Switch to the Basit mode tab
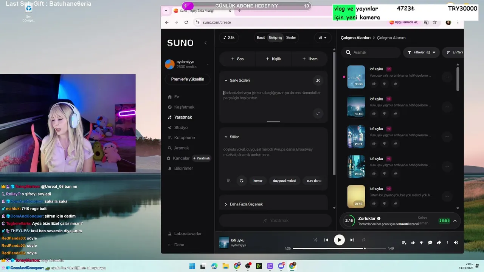Viewport: 484px width, 272px height. click(x=261, y=37)
